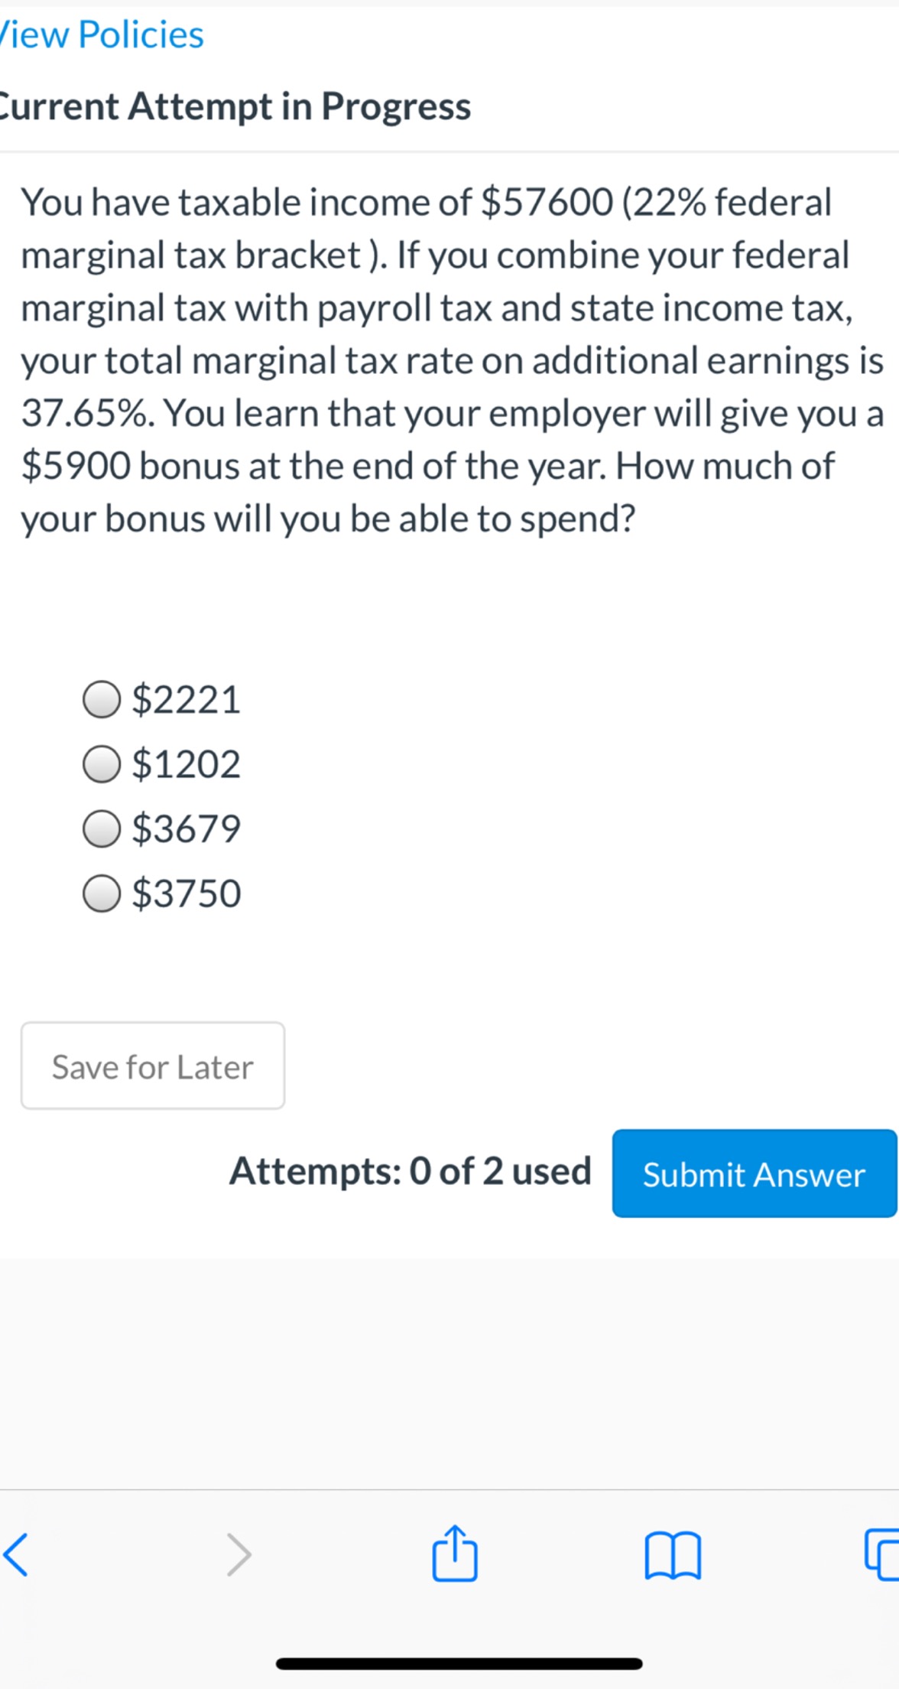Select the $1202 answer option

point(101,763)
